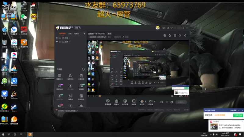244x137 pixels.
Task: Toggle lock on 文本 1 layer
Action: tap(60, 38)
